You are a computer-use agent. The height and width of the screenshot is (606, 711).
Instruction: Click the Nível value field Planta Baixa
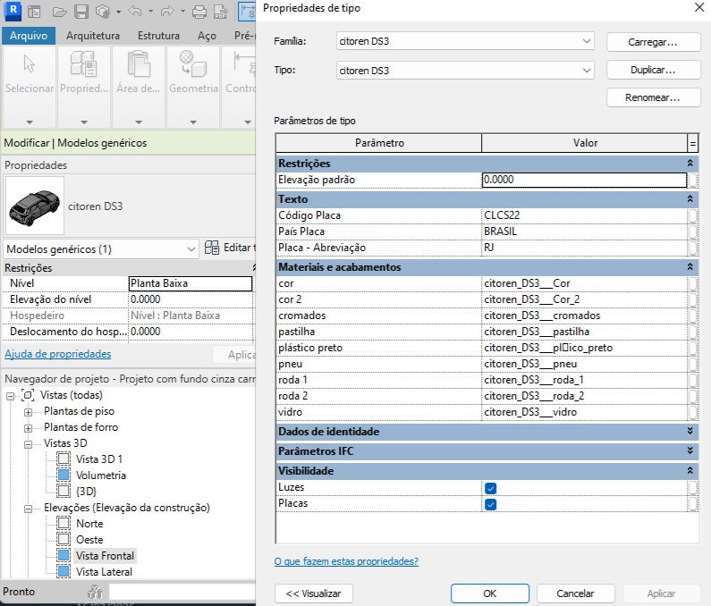point(190,283)
